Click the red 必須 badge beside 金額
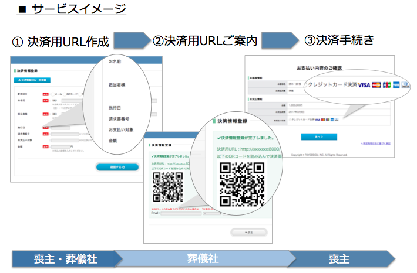This screenshot has height=273, width=417. point(45,146)
